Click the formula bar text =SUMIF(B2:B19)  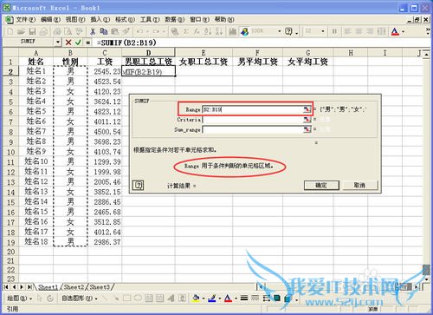pos(126,43)
